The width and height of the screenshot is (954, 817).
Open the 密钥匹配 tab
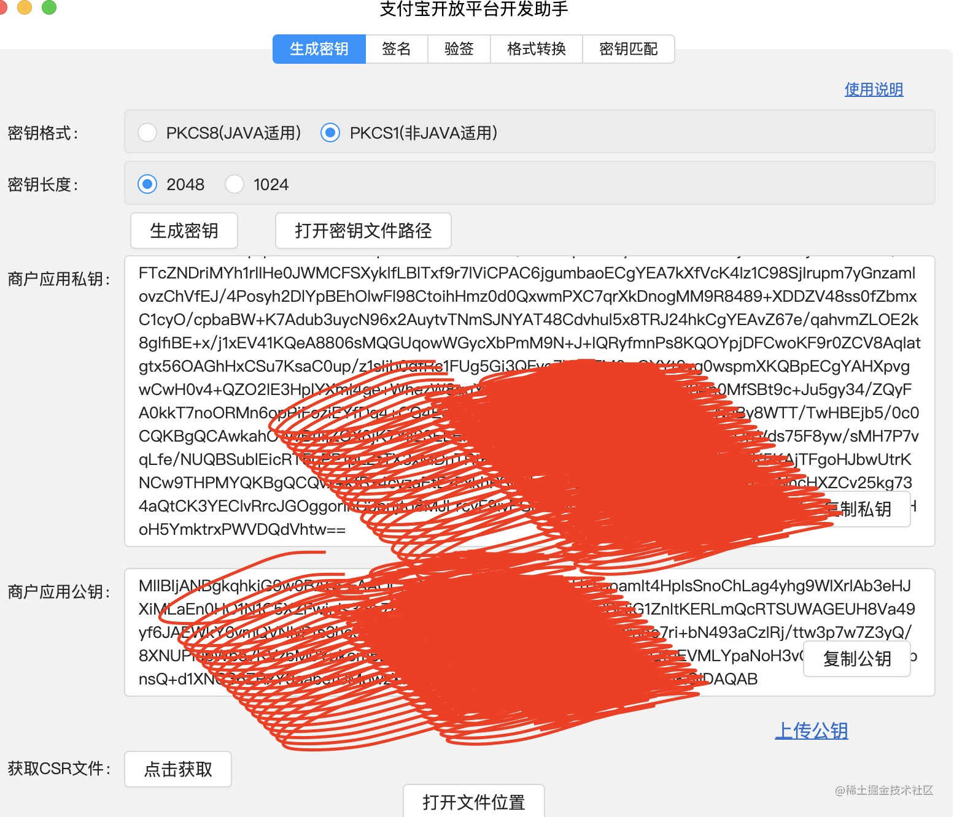[x=628, y=49]
